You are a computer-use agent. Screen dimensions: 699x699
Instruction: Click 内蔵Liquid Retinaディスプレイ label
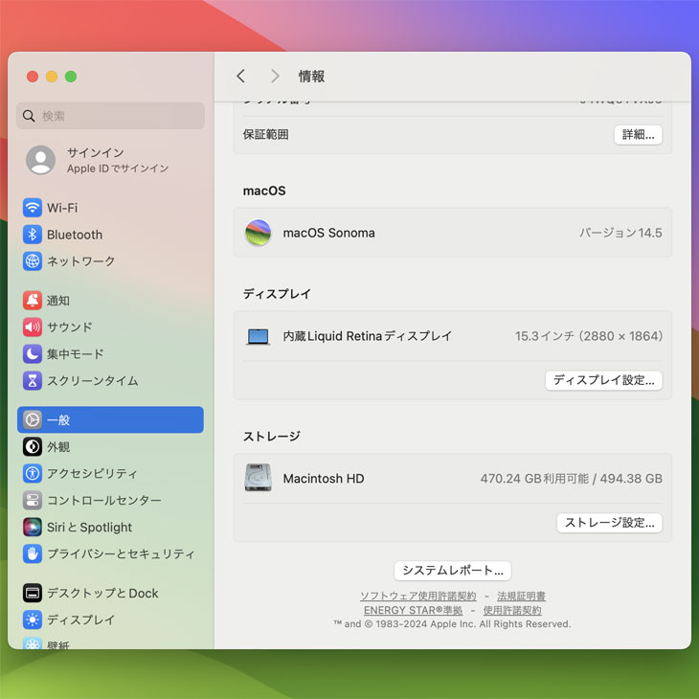pos(368,336)
